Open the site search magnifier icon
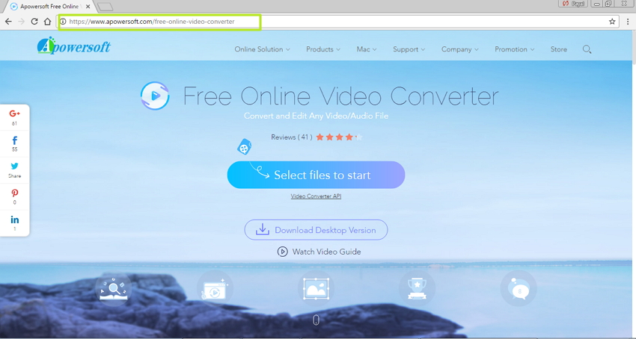Screen dimensions: 636x339 (x=587, y=49)
